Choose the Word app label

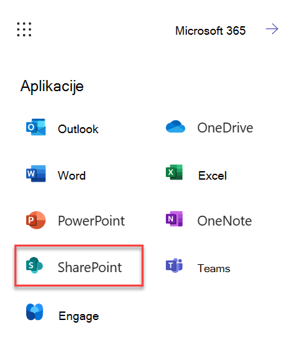(71, 176)
